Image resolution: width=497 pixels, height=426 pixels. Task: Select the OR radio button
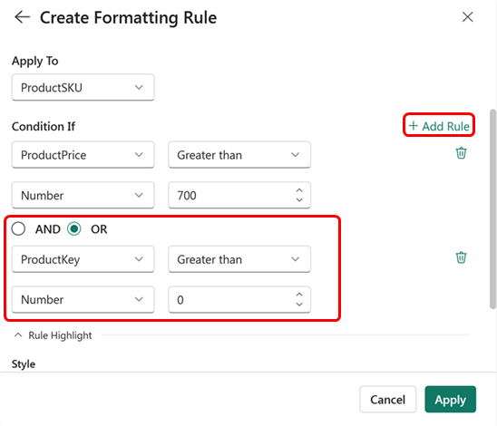pyautogui.click(x=74, y=228)
